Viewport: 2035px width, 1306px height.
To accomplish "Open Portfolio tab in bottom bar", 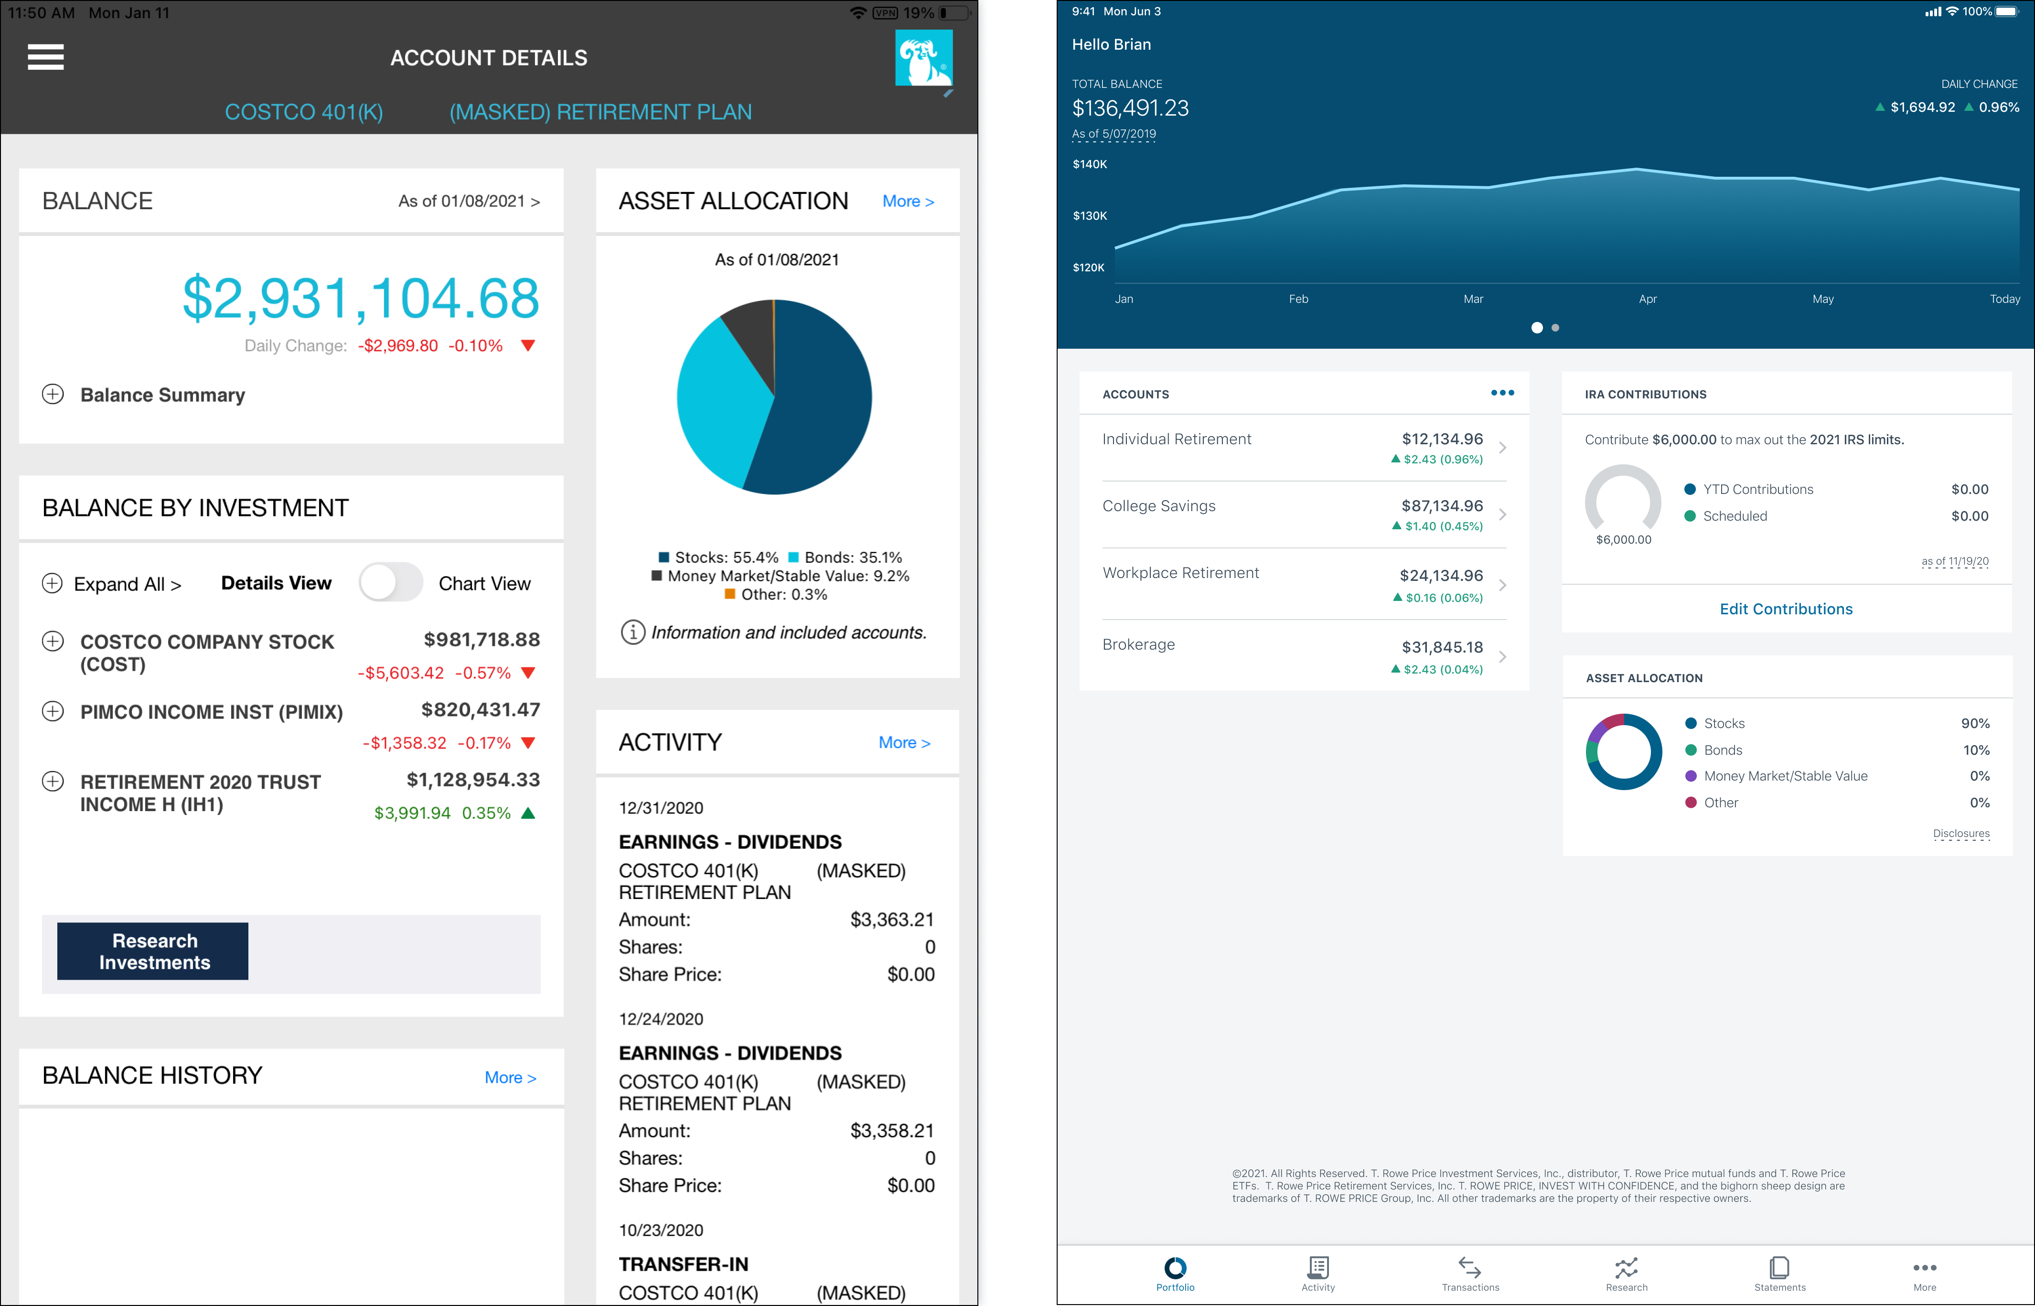I will point(1175,1274).
